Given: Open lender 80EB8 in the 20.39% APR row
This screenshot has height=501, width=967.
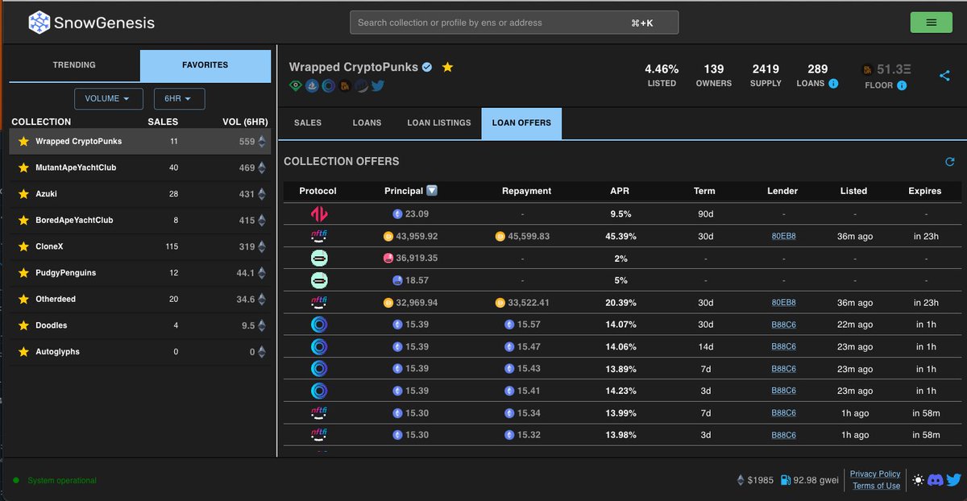Looking at the screenshot, I should (783, 303).
